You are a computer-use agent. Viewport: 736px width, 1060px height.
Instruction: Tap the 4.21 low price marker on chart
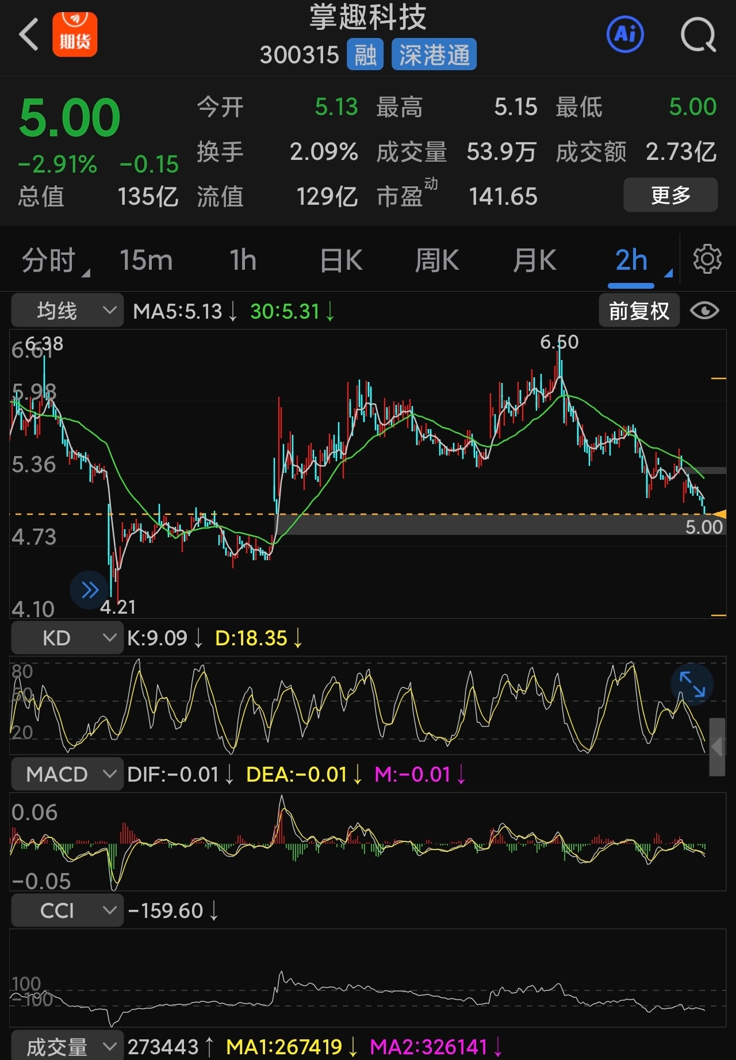click(x=118, y=607)
